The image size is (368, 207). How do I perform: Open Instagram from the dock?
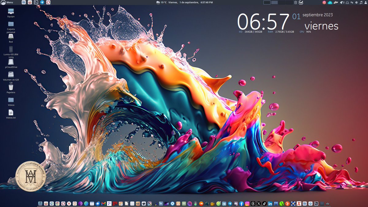247,203
